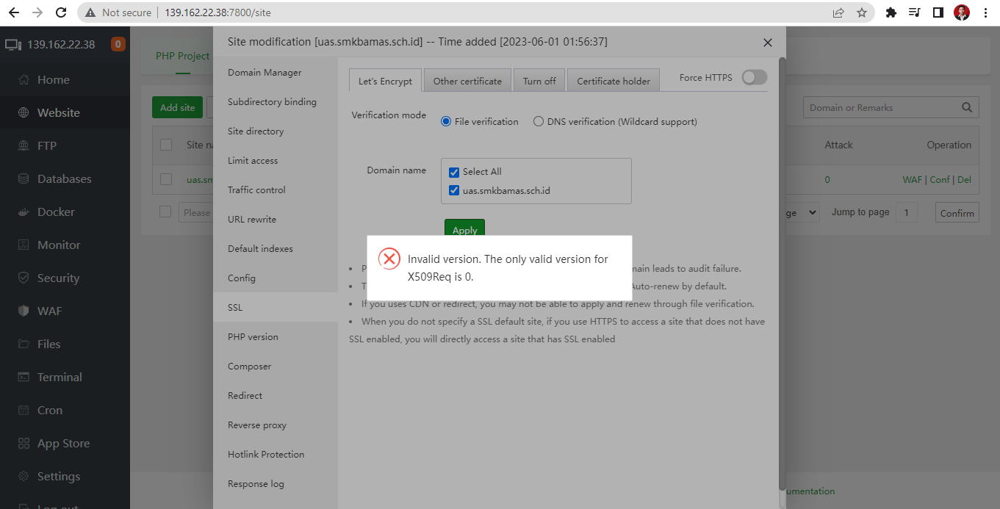
Task: Click the Confirm pagination button
Action: pyautogui.click(x=957, y=212)
